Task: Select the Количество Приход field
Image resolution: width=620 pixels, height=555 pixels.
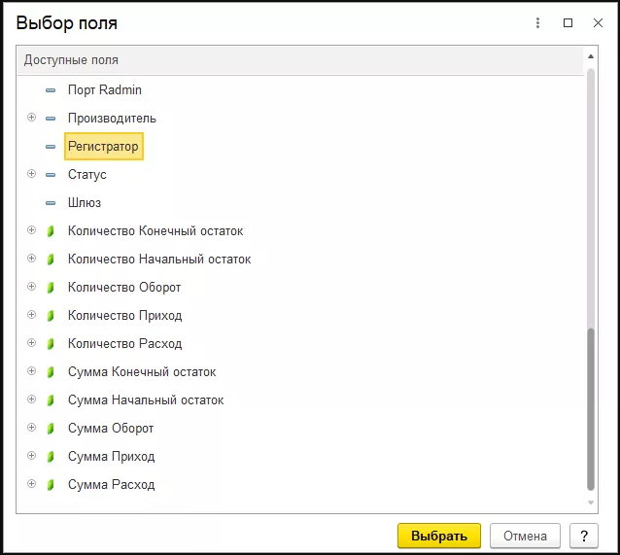Action: (124, 316)
